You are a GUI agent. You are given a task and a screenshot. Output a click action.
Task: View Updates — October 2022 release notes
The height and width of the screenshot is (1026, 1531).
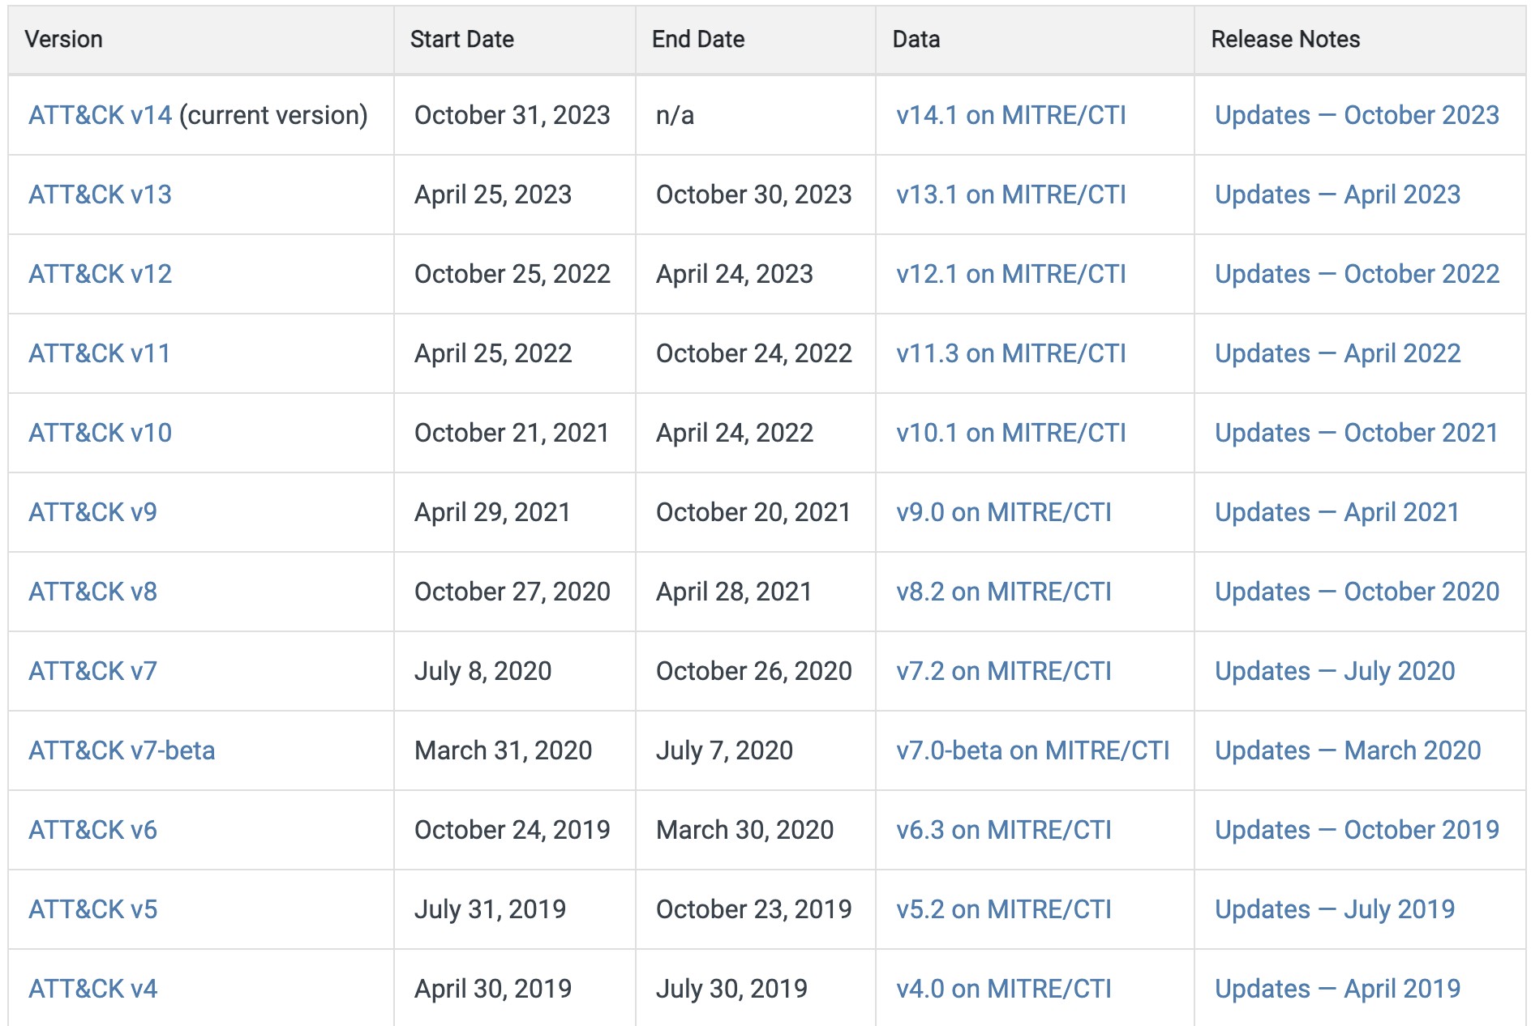(1357, 274)
